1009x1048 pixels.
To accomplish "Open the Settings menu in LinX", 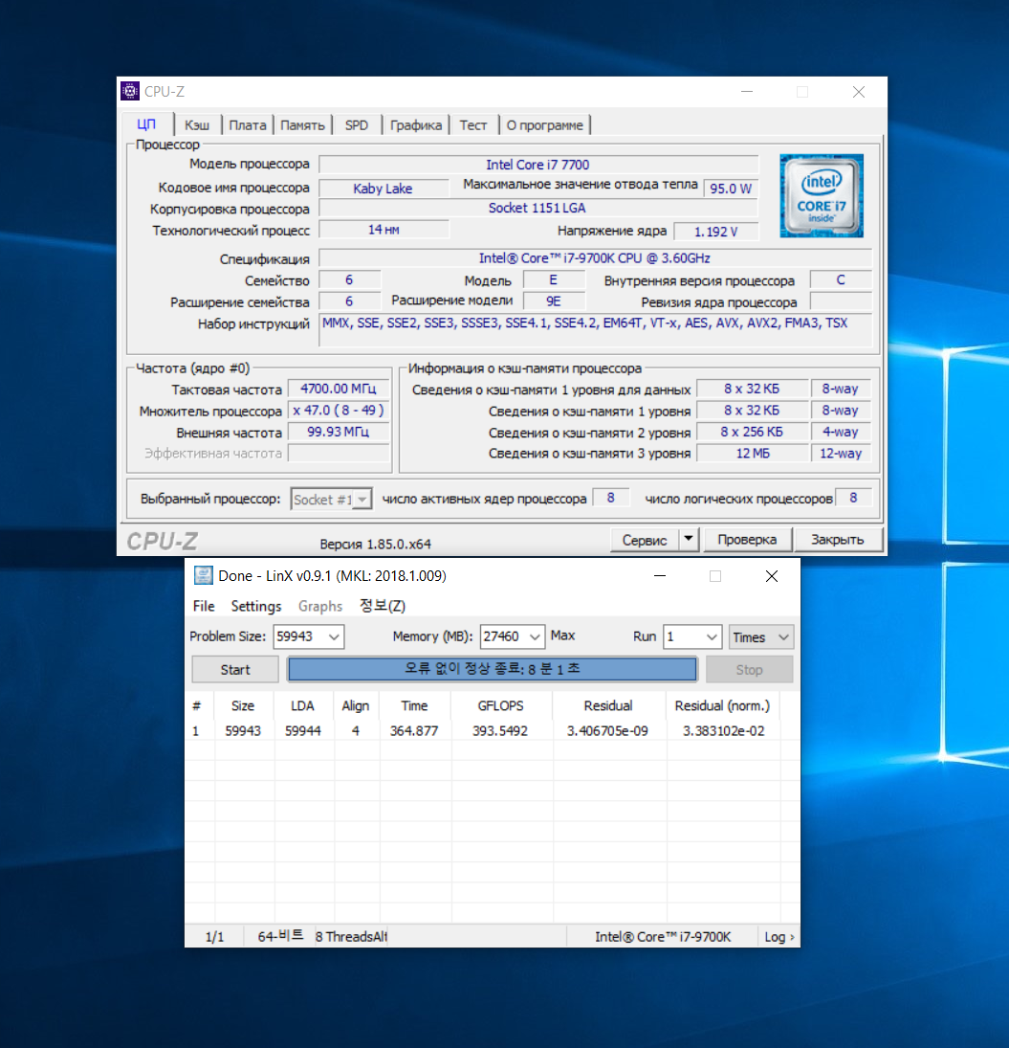I will [x=255, y=606].
